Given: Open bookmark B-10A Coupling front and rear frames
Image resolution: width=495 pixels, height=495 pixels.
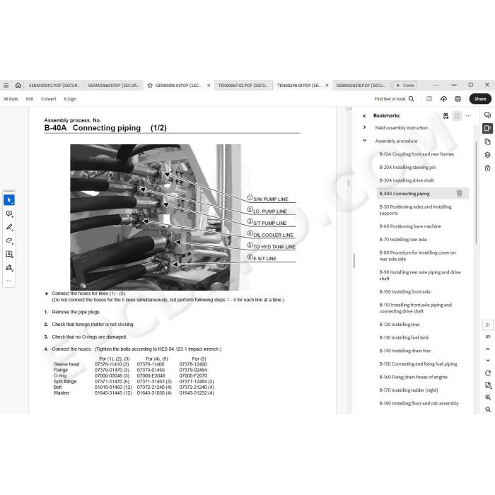Looking at the screenshot, I should [x=417, y=154].
